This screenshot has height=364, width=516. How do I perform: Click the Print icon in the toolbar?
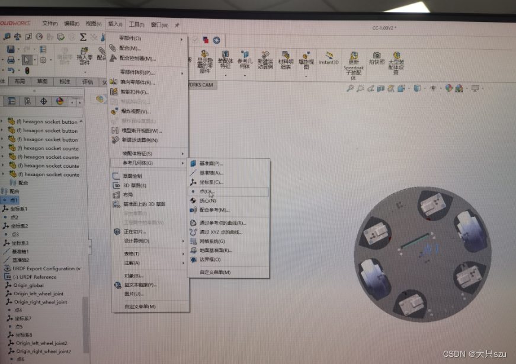pyautogui.click(x=11, y=60)
